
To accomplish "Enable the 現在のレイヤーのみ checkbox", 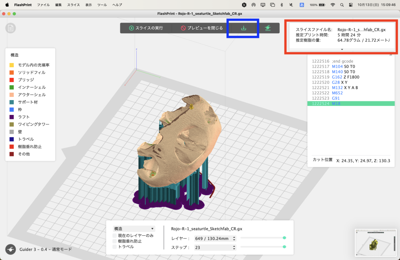I will click(114, 235).
